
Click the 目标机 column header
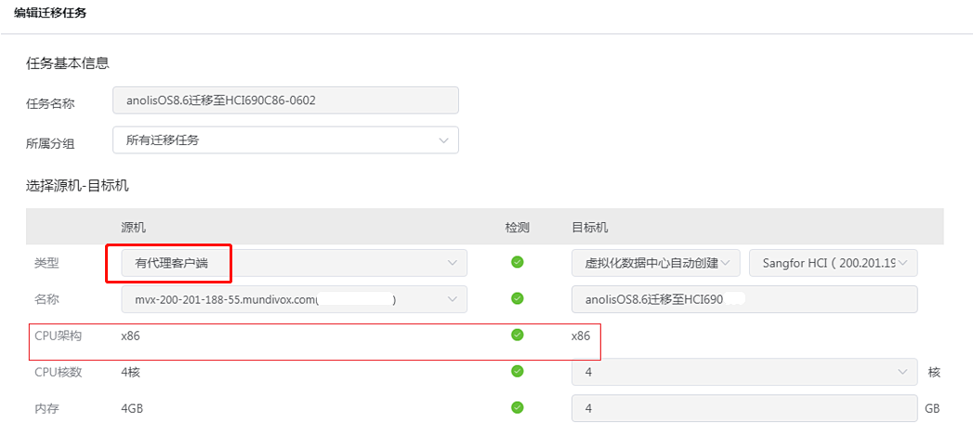589,227
